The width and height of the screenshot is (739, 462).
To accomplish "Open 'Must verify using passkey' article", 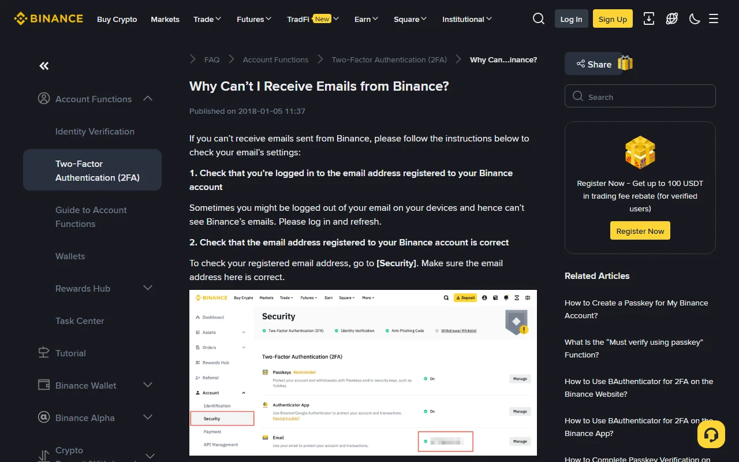I will pyautogui.click(x=634, y=348).
